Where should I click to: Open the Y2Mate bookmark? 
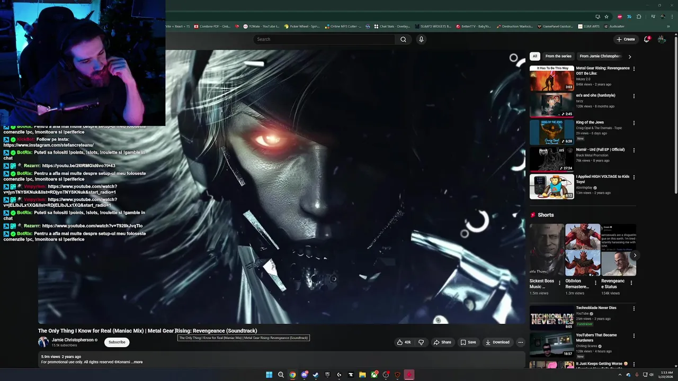point(261,26)
